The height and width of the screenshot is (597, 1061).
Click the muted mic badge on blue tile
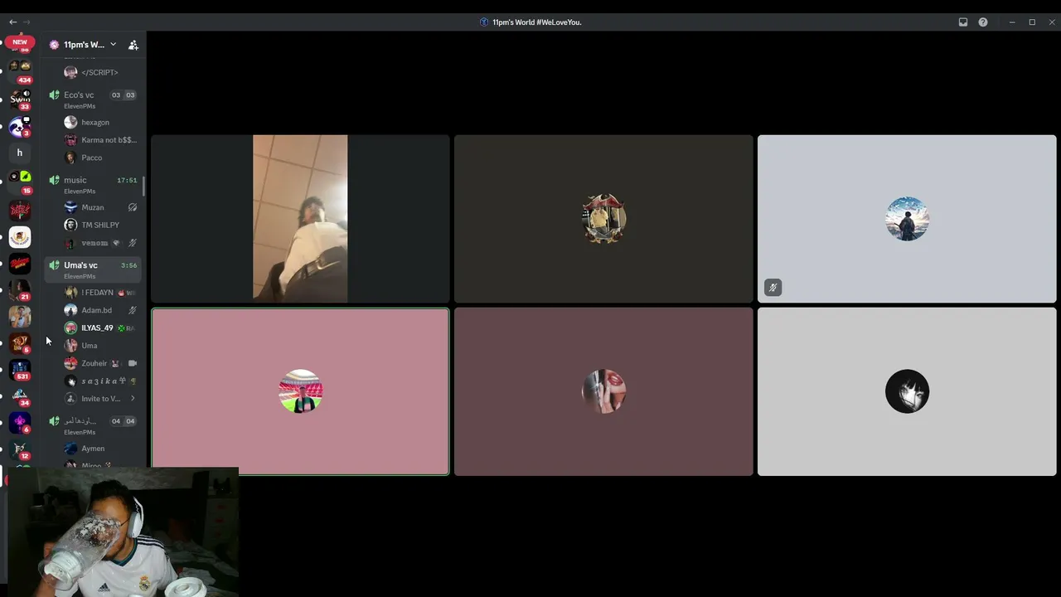(x=773, y=288)
